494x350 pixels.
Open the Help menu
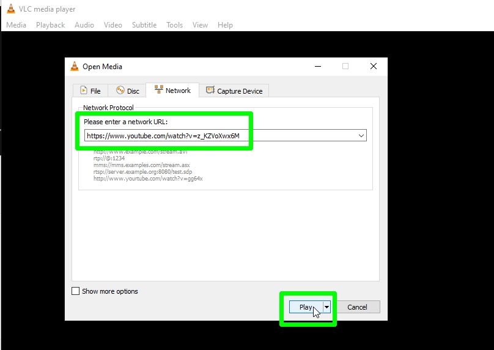pyautogui.click(x=225, y=25)
